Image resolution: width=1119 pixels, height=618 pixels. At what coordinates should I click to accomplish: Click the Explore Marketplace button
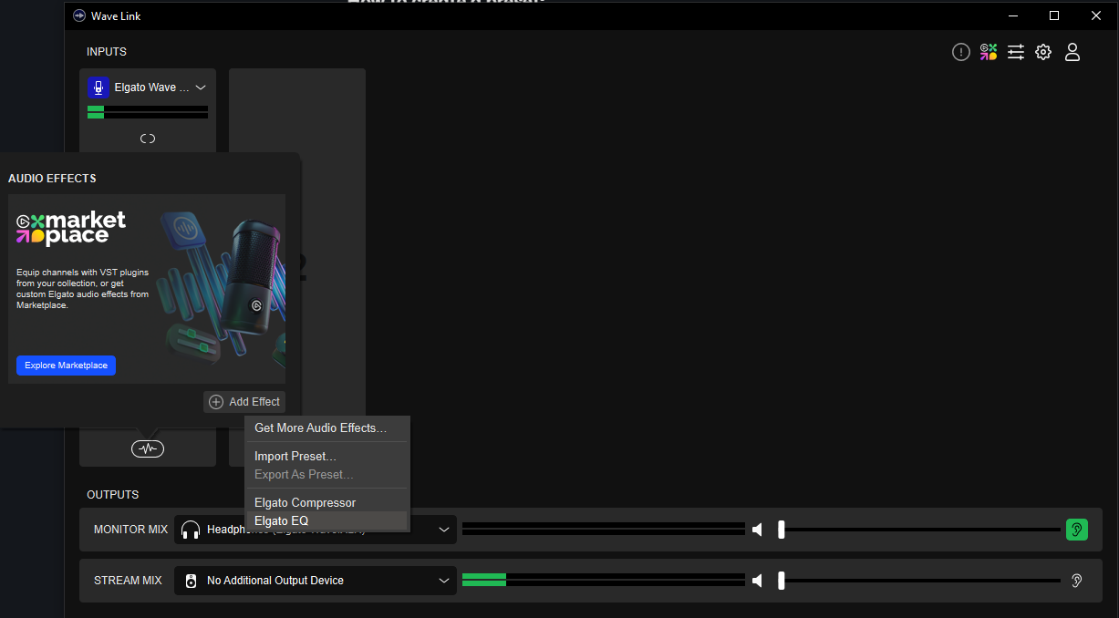point(66,366)
